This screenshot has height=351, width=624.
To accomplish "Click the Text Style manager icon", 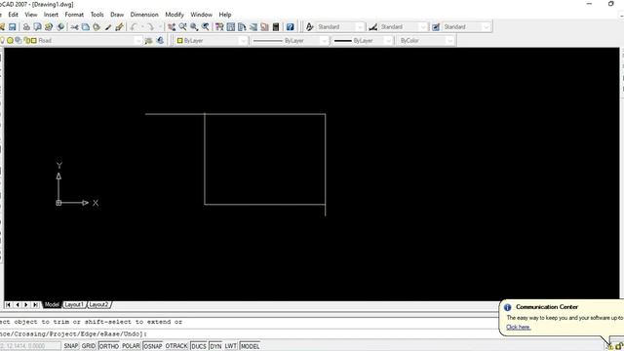I will (x=310, y=27).
